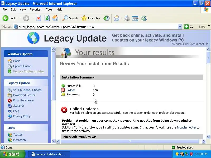Click horizontal scrollbar left arrow
The width and height of the screenshot is (211, 158).
[58, 141]
